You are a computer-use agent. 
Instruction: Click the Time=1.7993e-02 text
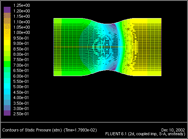(x=80, y=130)
